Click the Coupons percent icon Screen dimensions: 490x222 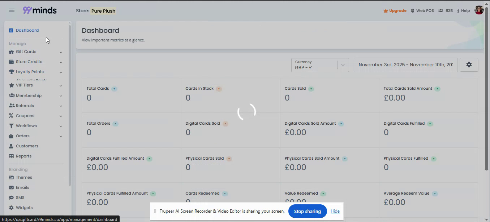[11, 116]
